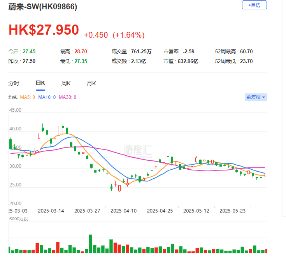Expand the 前复权 adjustment dropdown

pos(255,97)
